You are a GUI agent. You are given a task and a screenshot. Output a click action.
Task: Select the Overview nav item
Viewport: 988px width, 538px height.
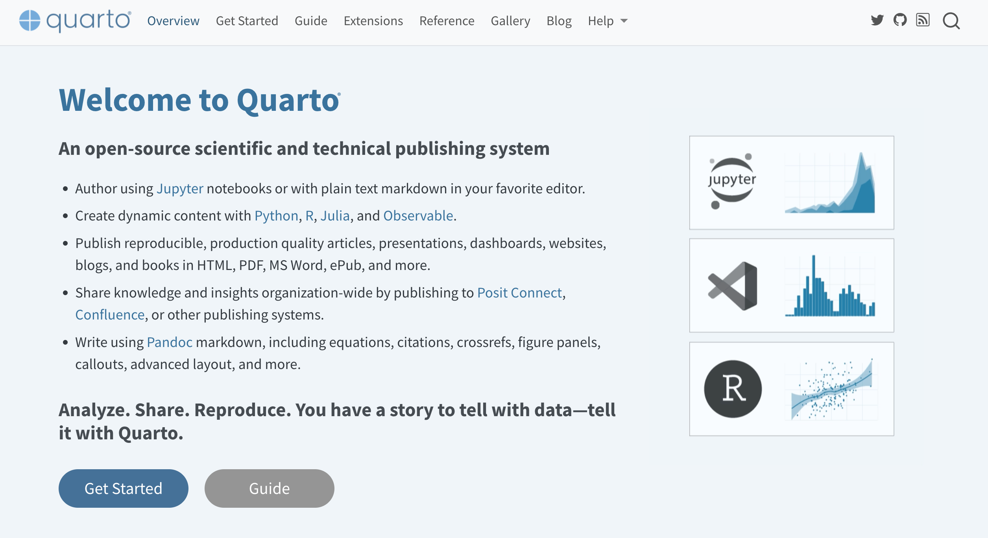click(173, 21)
